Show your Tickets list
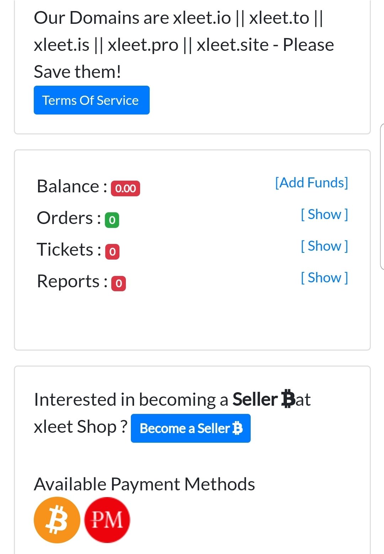 click(x=324, y=246)
